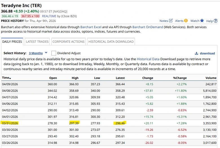Click the Time column sort arrow
This screenshot has height=148, width=220.
click(x=10, y=78)
